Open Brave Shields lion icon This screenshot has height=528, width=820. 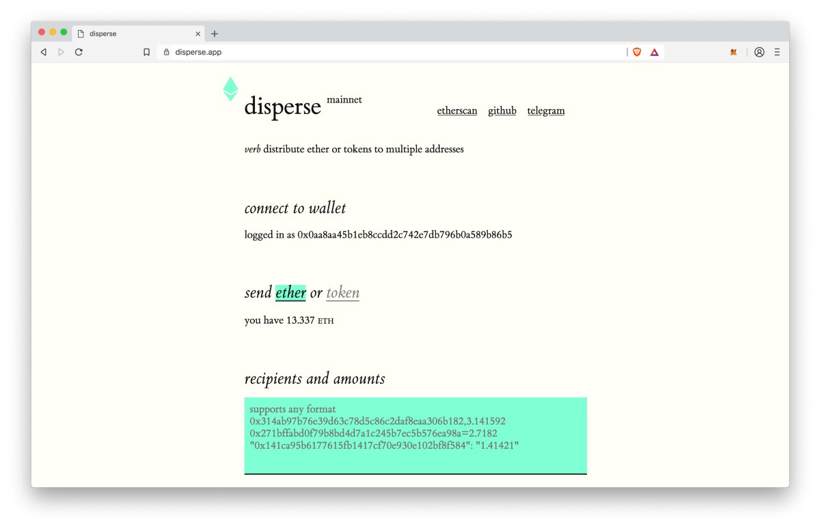tap(637, 52)
